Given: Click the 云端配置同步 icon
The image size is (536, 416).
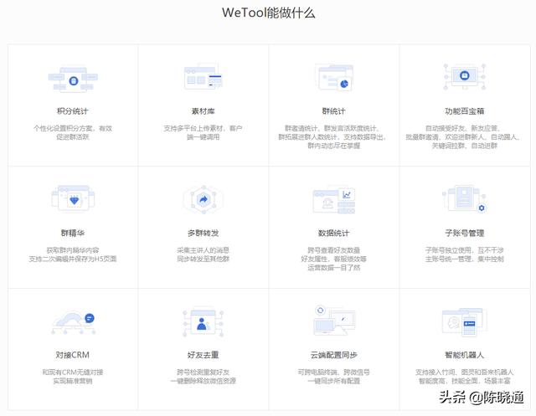Looking at the screenshot, I should [334, 321].
